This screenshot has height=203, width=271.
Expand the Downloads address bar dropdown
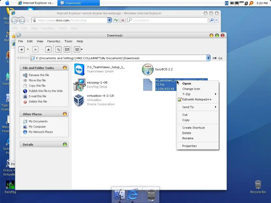tap(208, 58)
